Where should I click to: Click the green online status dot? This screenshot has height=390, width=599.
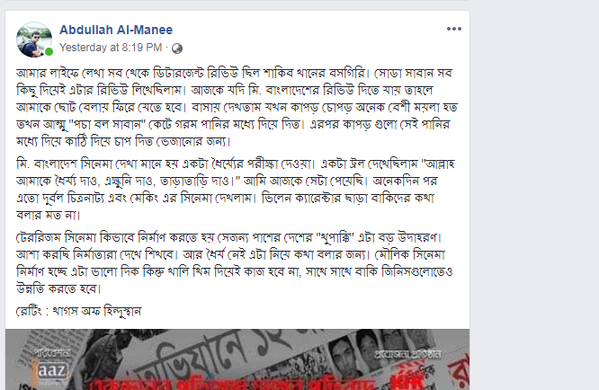tap(49, 51)
